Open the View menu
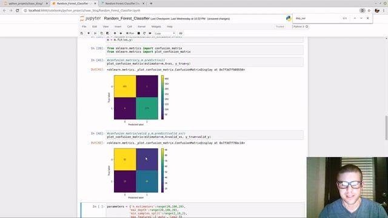Viewport: 388px width, 218px height. [105, 27]
